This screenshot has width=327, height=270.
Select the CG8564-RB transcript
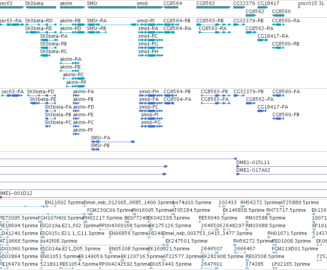tap(171, 25)
